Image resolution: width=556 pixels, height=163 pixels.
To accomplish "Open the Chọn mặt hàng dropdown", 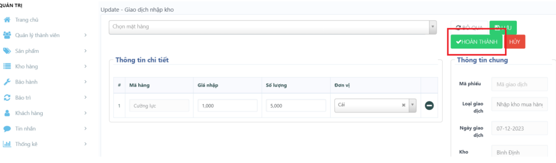I will pyautogui.click(x=272, y=27).
